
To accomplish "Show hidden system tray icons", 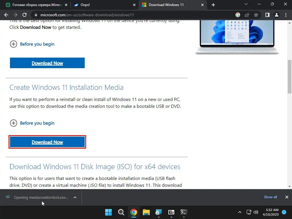I will [240, 212].
